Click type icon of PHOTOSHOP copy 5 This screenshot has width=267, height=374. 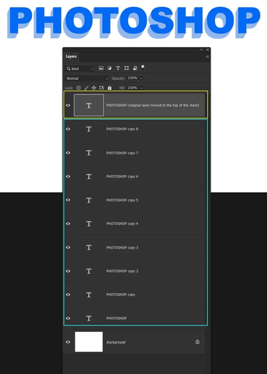click(89, 200)
